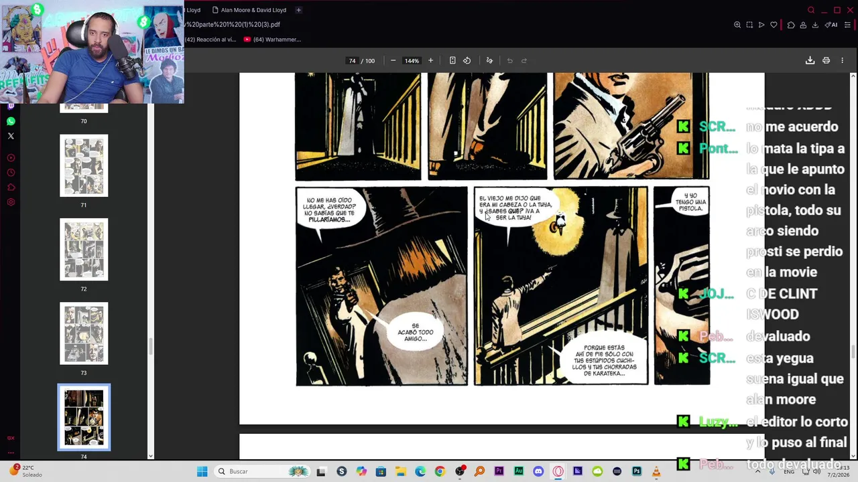
Task: Activate the PDF draw annotation tool
Action: coord(489,61)
